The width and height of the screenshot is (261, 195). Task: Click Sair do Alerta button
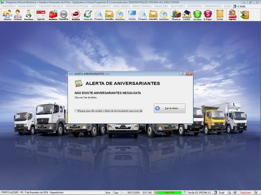pyautogui.click(x=169, y=108)
